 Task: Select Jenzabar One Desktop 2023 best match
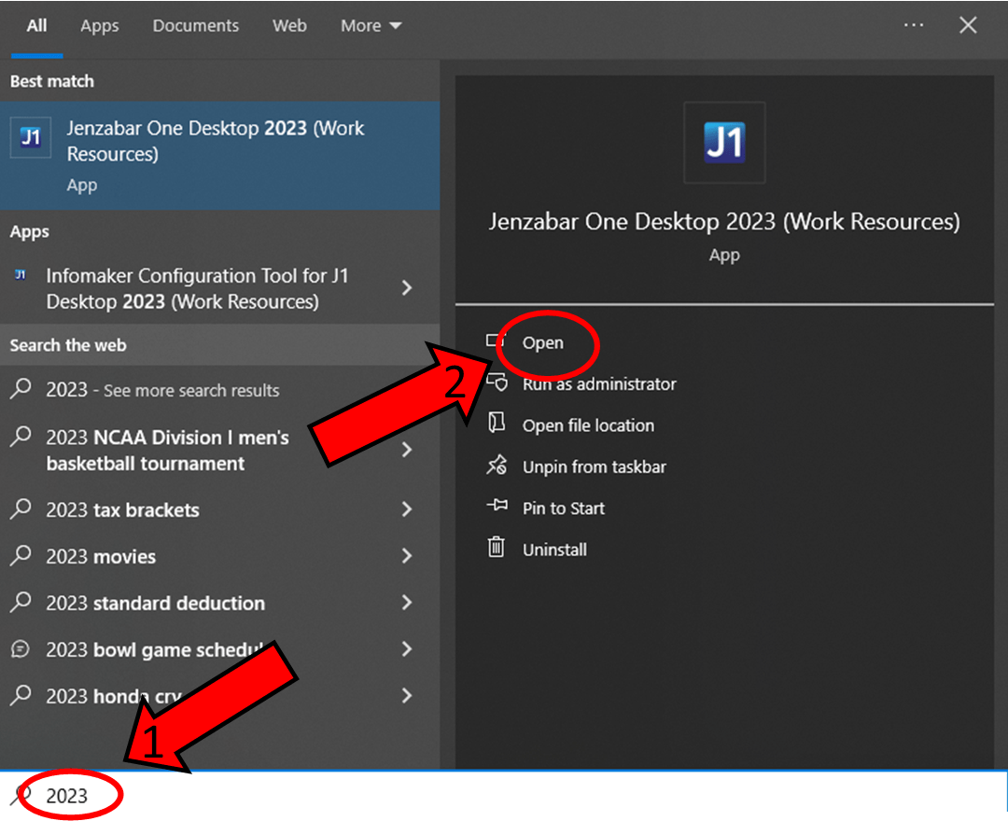coord(220,156)
